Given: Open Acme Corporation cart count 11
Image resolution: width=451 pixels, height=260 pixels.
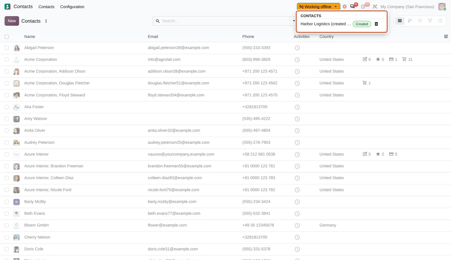Looking at the screenshot, I should pyautogui.click(x=407, y=59).
